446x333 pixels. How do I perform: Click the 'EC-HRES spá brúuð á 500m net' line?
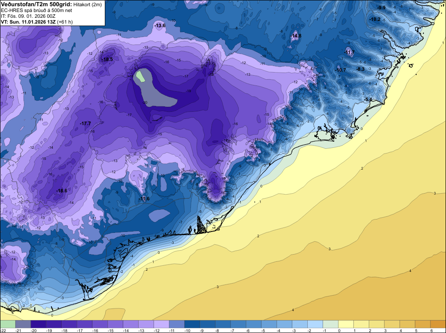(37, 11)
